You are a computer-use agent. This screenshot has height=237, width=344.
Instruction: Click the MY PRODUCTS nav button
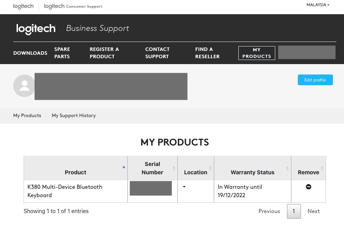click(257, 53)
